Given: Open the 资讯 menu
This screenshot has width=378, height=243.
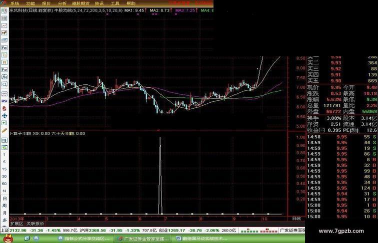Looking at the screenshot, I should click(x=99, y=3).
